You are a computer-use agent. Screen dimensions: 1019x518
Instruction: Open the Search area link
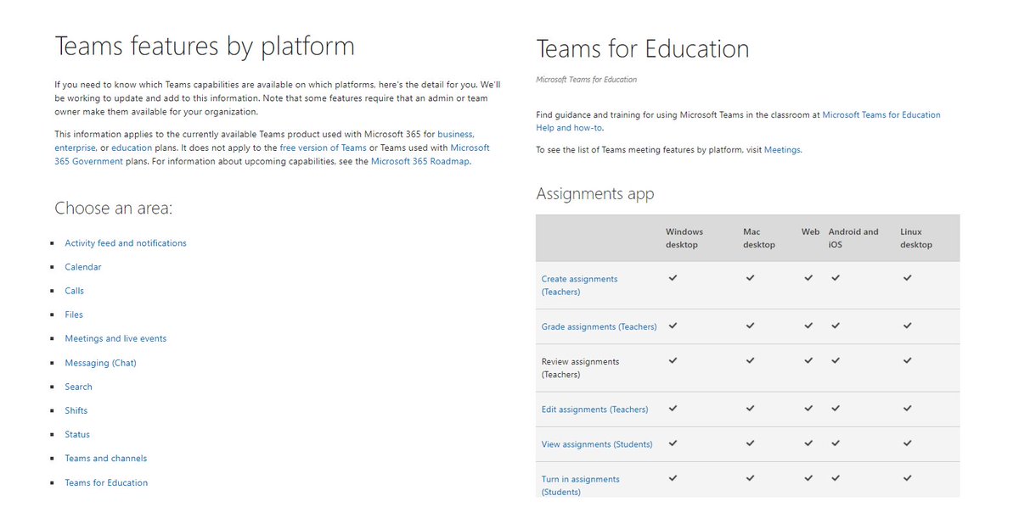(x=78, y=387)
